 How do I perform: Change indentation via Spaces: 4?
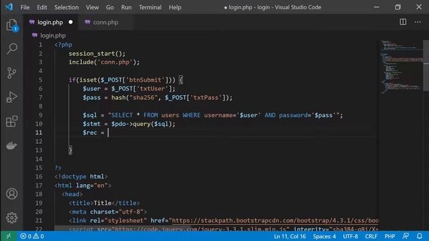coord(324,236)
